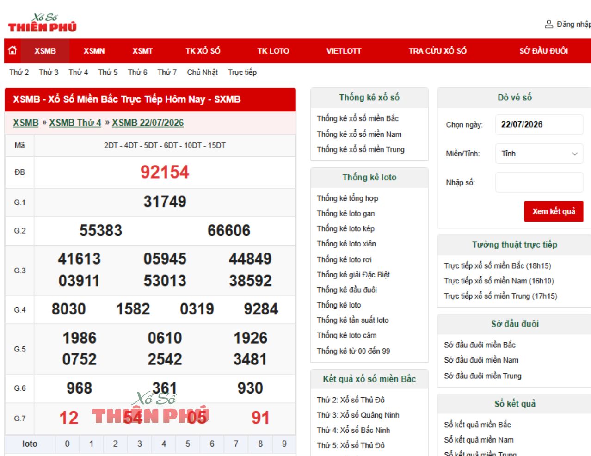Open Thống kê loto rơi link

[344, 259]
